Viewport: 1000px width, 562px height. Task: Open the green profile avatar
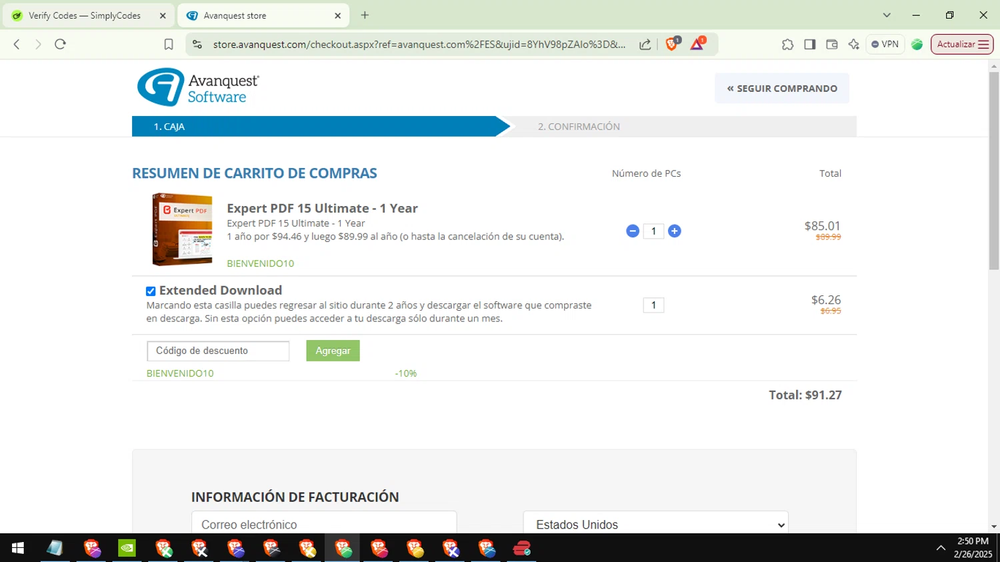click(x=917, y=44)
